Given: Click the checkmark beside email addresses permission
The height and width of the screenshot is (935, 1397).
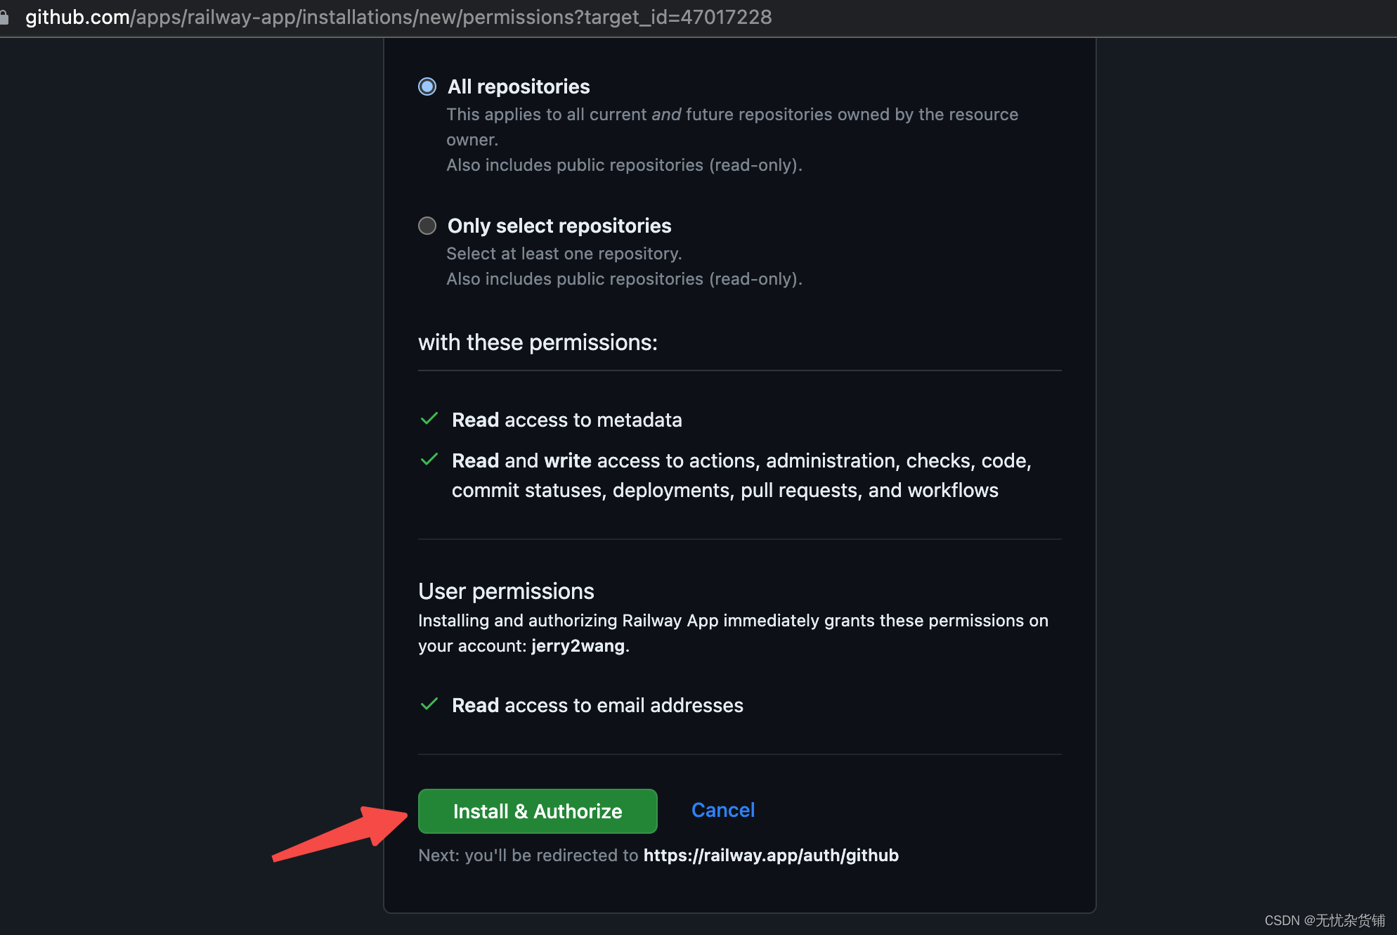Looking at the screenshot, I should (x=429, y=704).
